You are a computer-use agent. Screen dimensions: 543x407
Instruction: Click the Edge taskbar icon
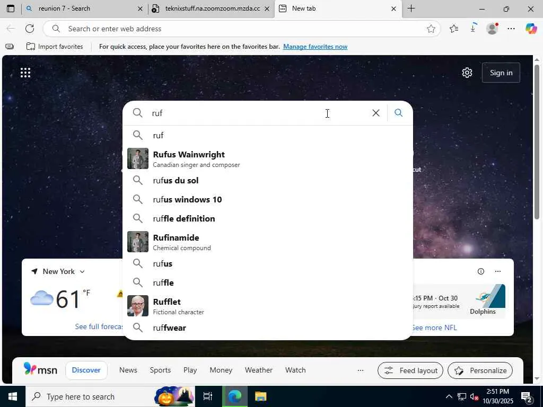(234, 396)
